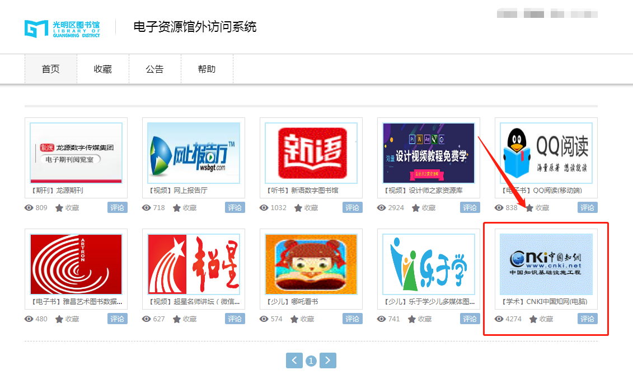The image size is (633, 375).
Task: Favorite 哪吒看书 with the star icon
Action: click(294, 319)
